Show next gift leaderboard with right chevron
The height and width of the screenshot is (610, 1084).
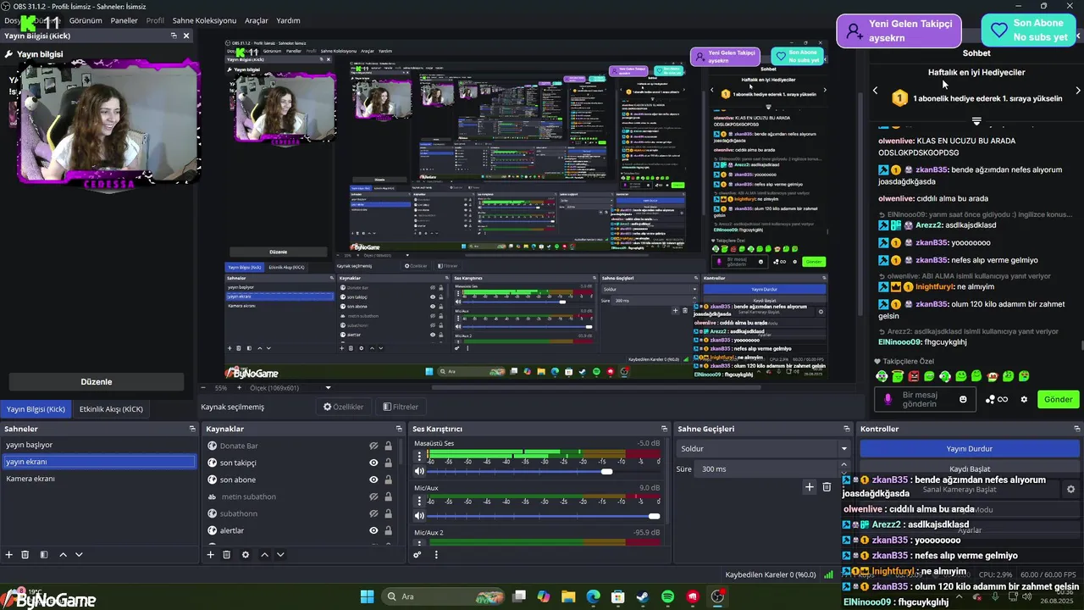tap(1078, 91)
